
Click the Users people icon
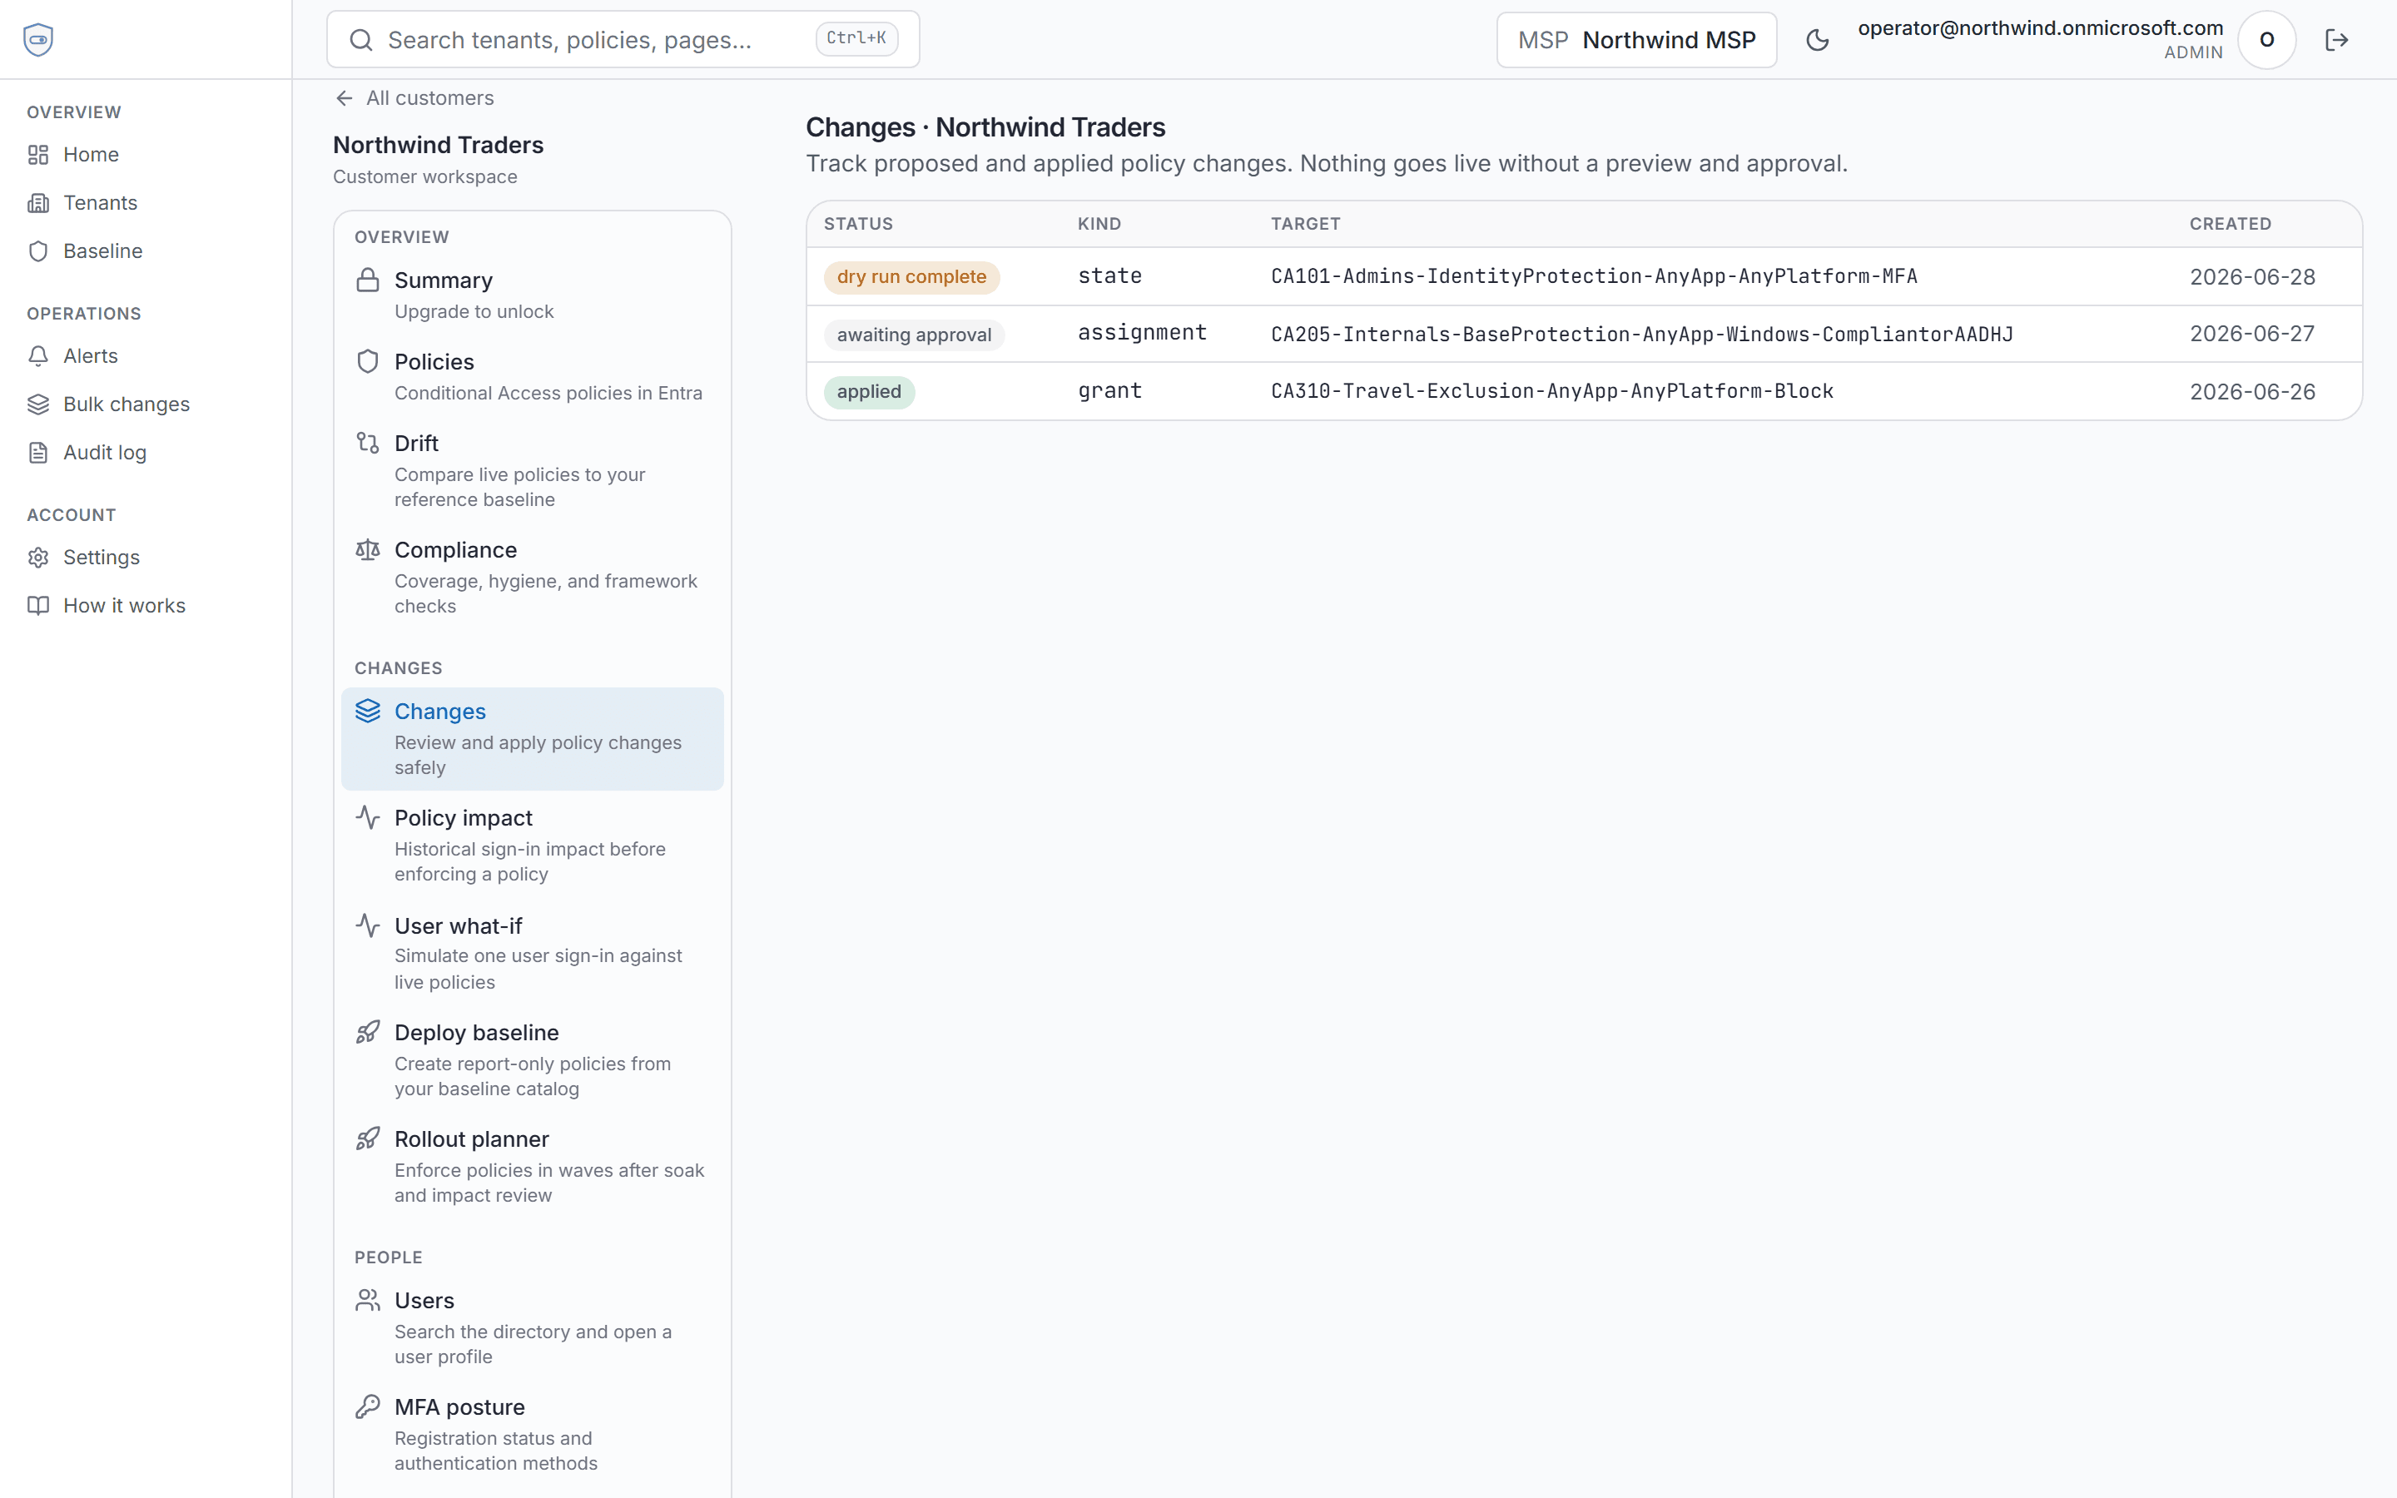[368, 1300]
